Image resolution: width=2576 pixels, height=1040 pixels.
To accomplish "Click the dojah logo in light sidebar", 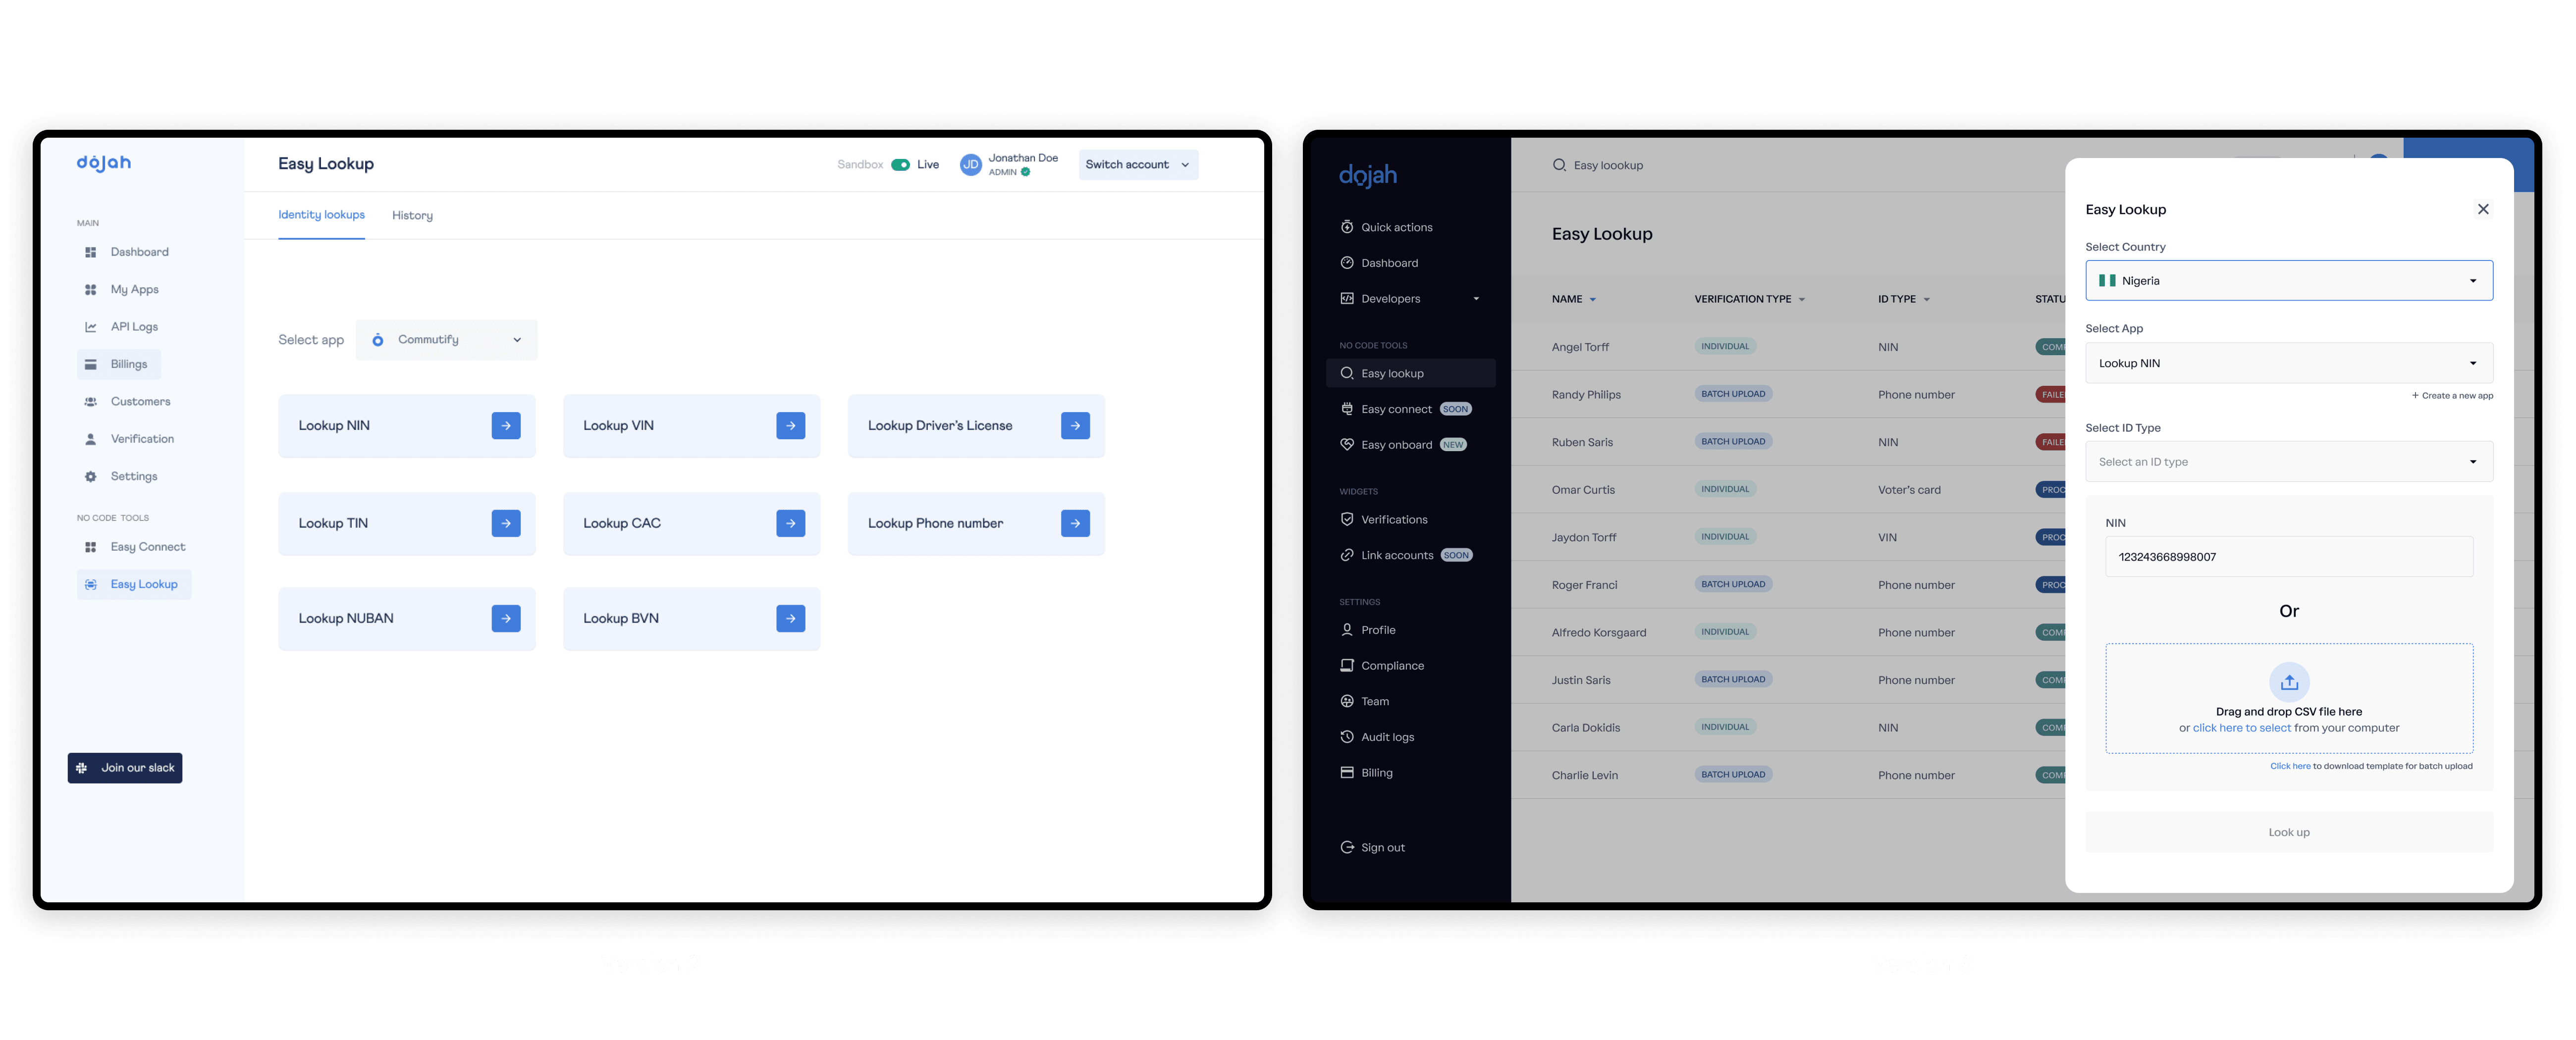I will (104, 163).
